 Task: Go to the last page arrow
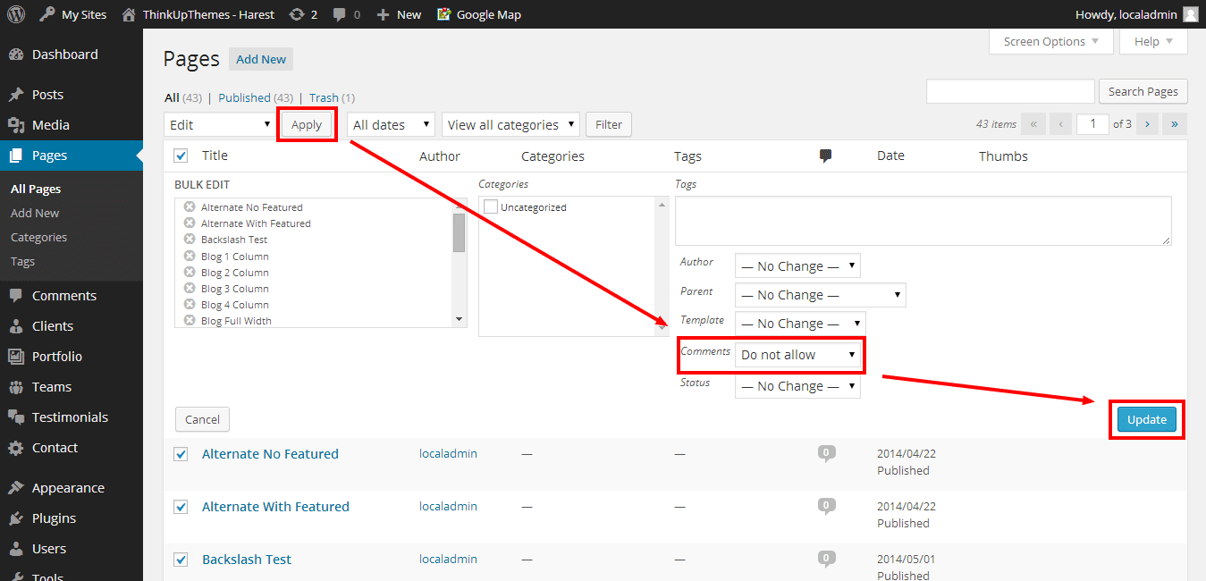click(1174, 124)
